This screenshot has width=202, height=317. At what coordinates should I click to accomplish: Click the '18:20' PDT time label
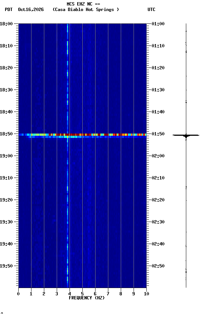6,68
